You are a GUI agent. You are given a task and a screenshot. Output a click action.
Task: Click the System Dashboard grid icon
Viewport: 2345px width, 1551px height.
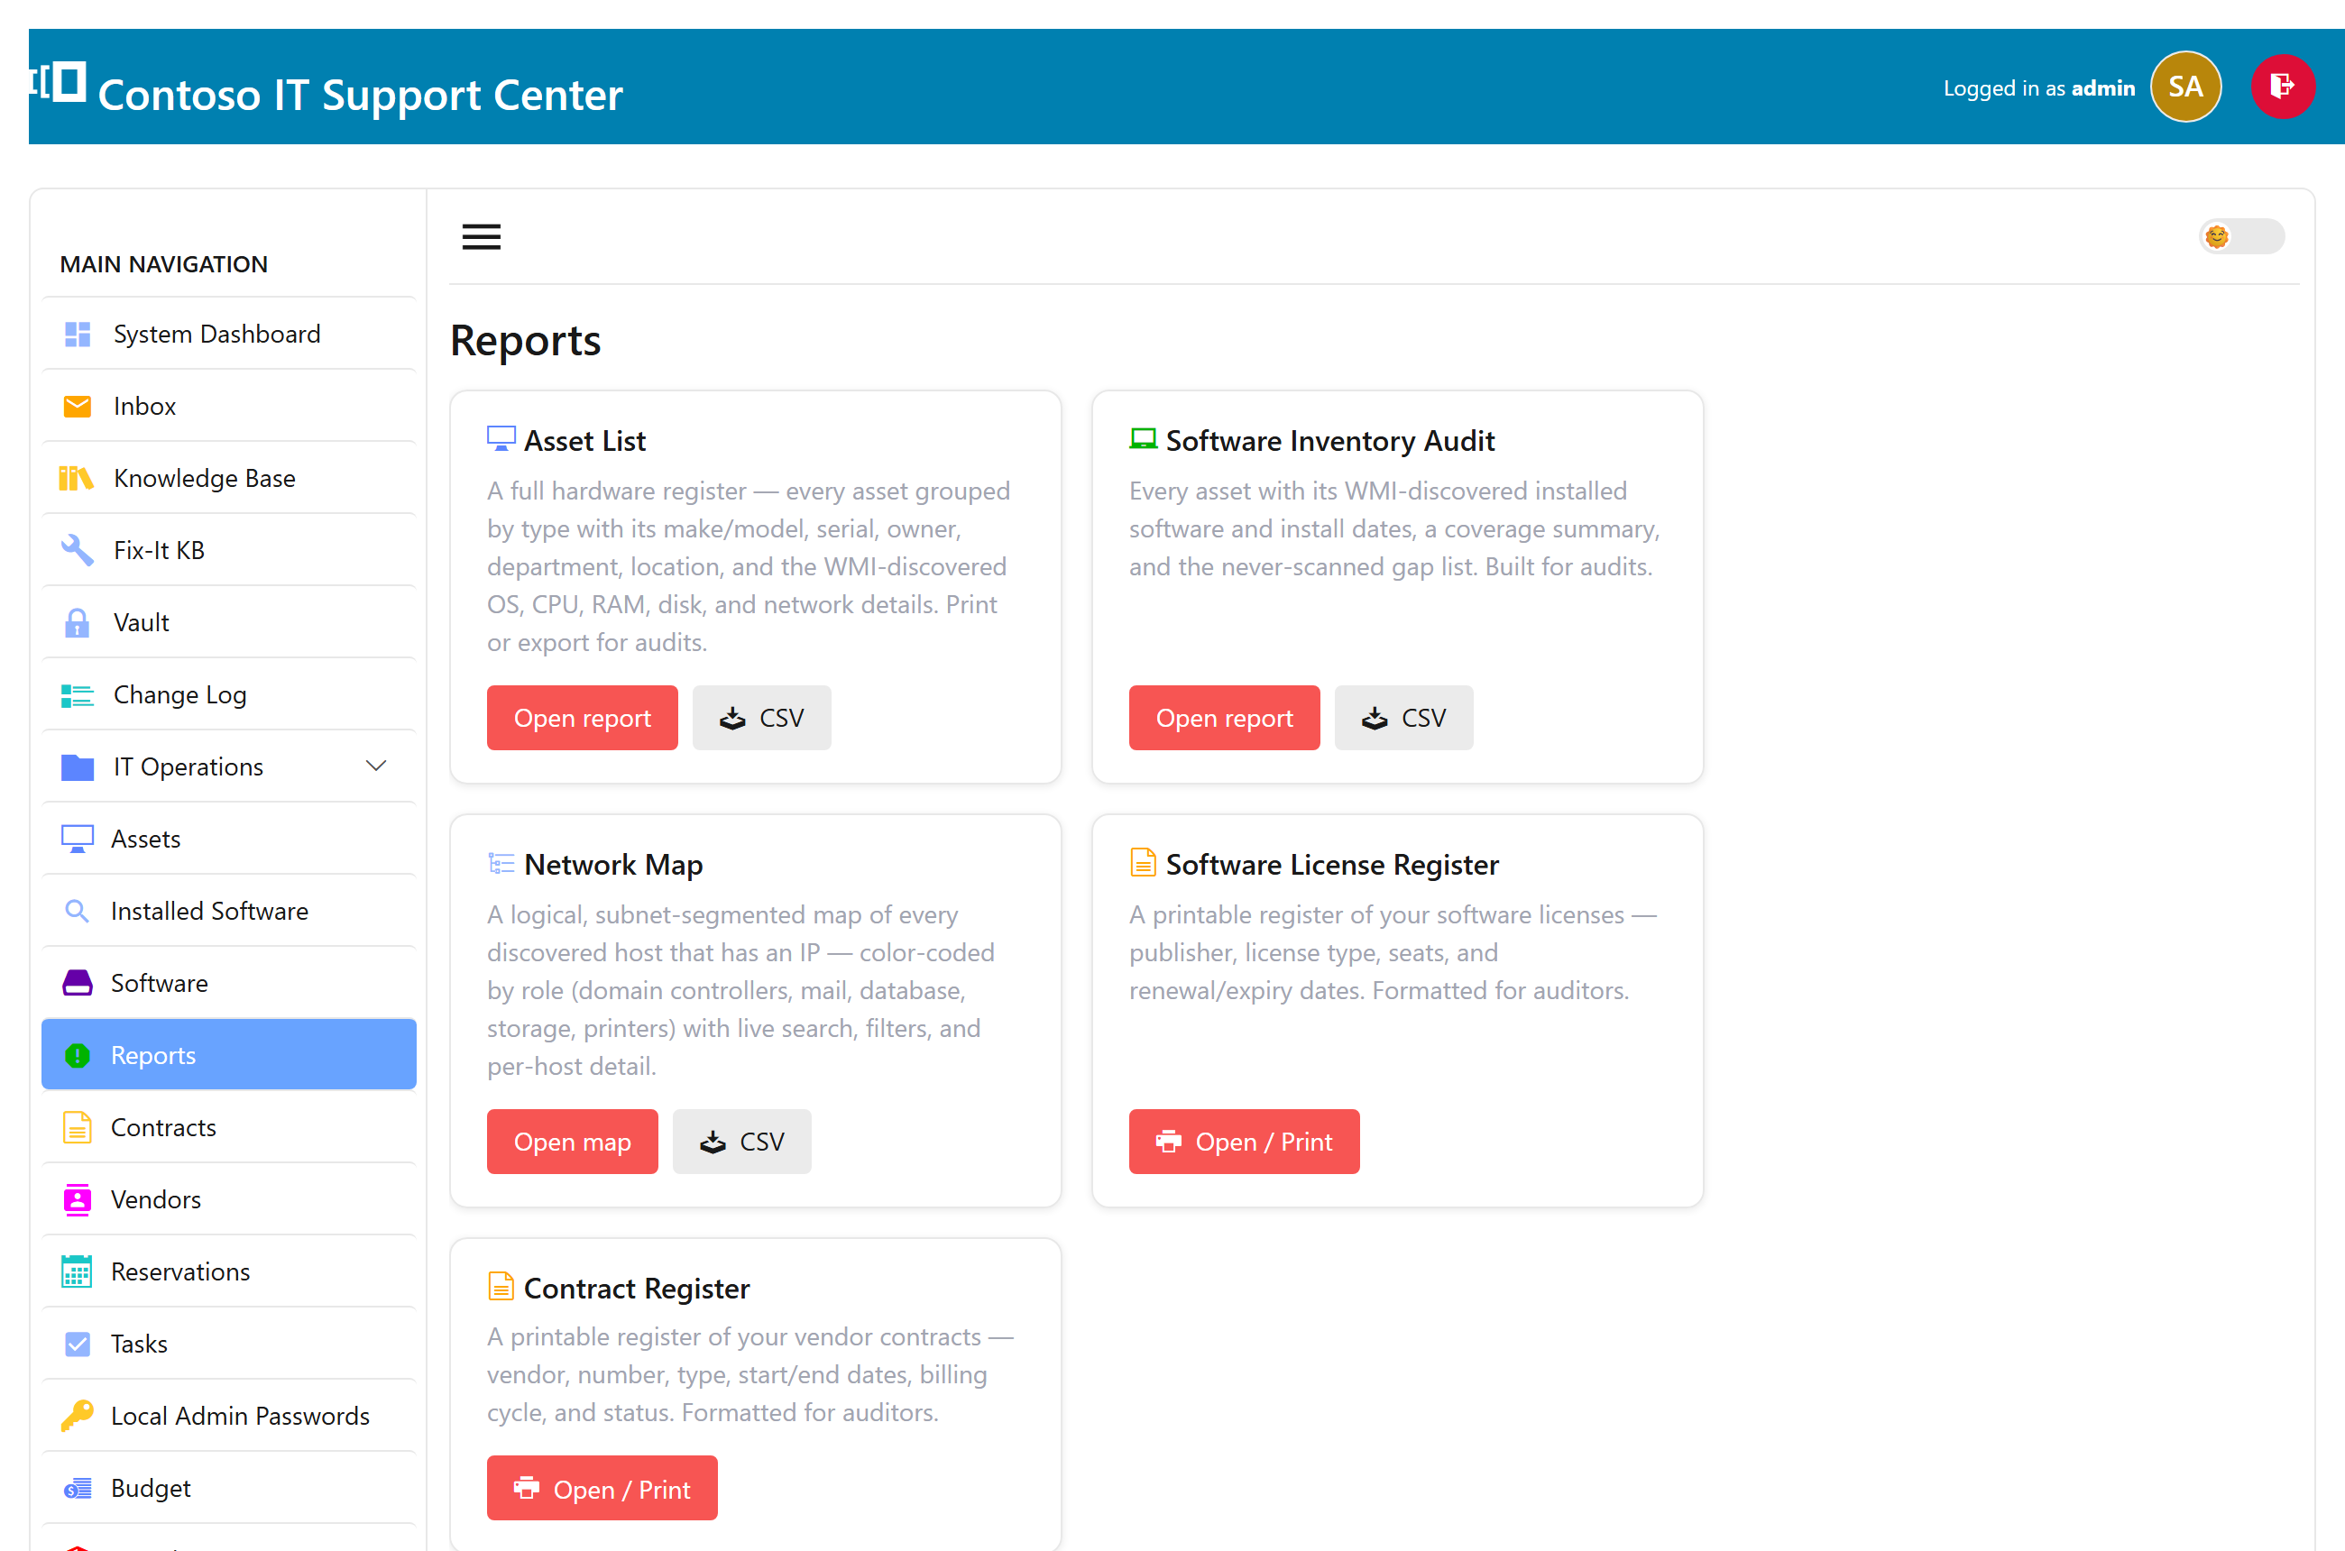(78, 335)
